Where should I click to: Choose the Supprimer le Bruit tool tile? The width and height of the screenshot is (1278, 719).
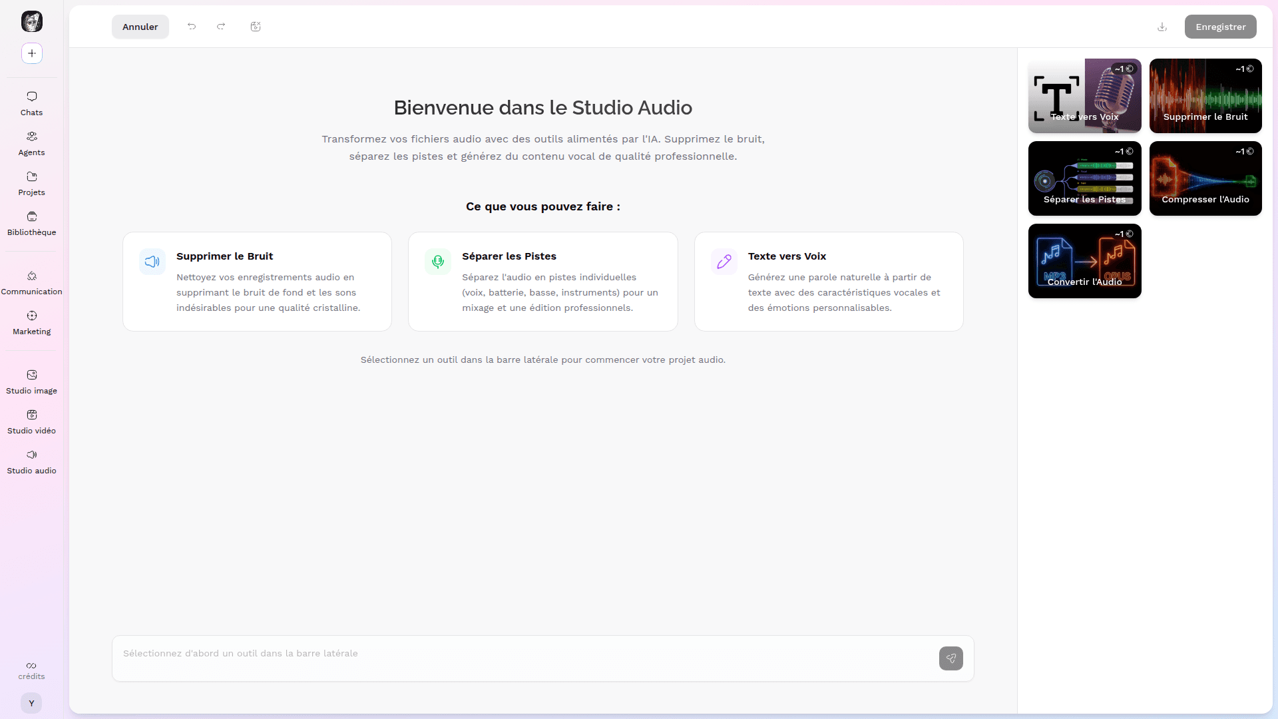coord(1205,96)
